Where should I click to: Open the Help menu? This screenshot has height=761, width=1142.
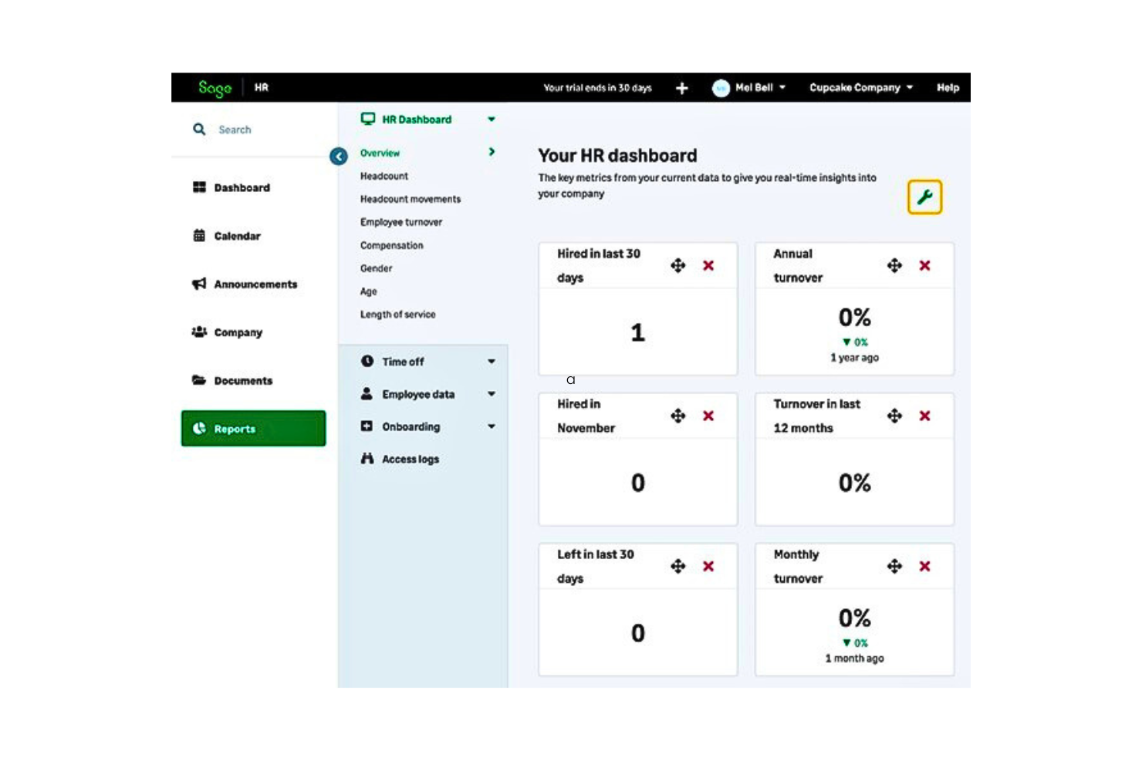(948, 88)
